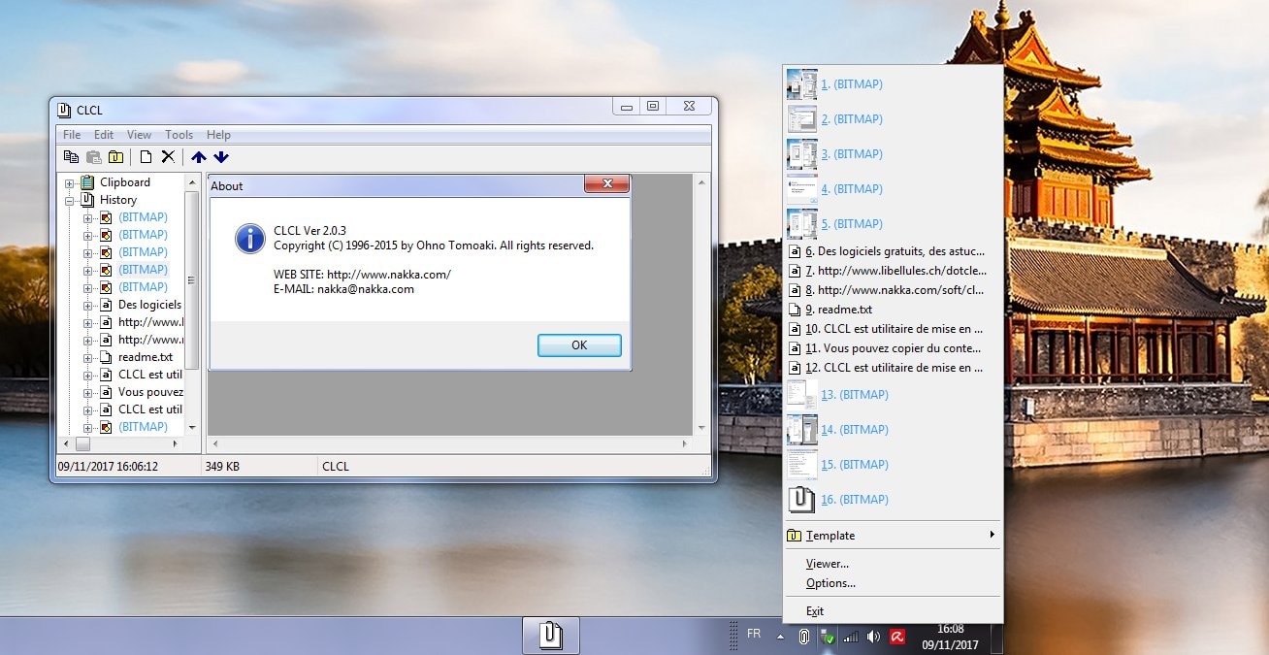This screenshot has height=655, width=1269.
Task: Click the black X Delete toolbar icon
Action: coord(168,157)
